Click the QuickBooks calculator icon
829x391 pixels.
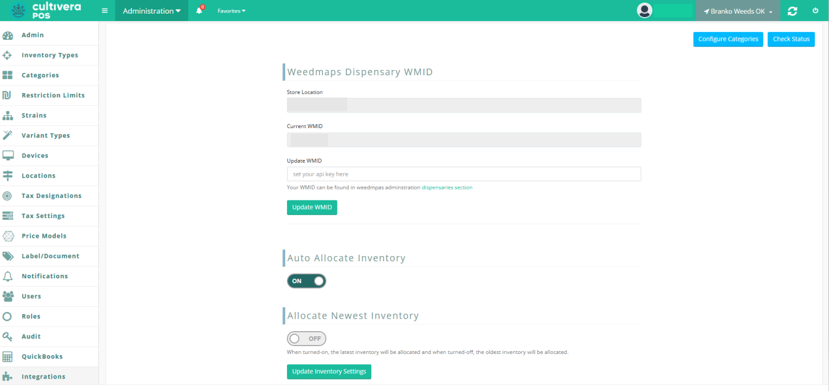tap(7, 357)
